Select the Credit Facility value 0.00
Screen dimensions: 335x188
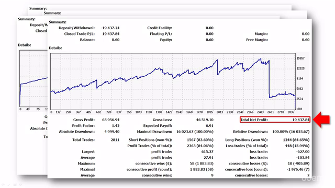point(209,28)
